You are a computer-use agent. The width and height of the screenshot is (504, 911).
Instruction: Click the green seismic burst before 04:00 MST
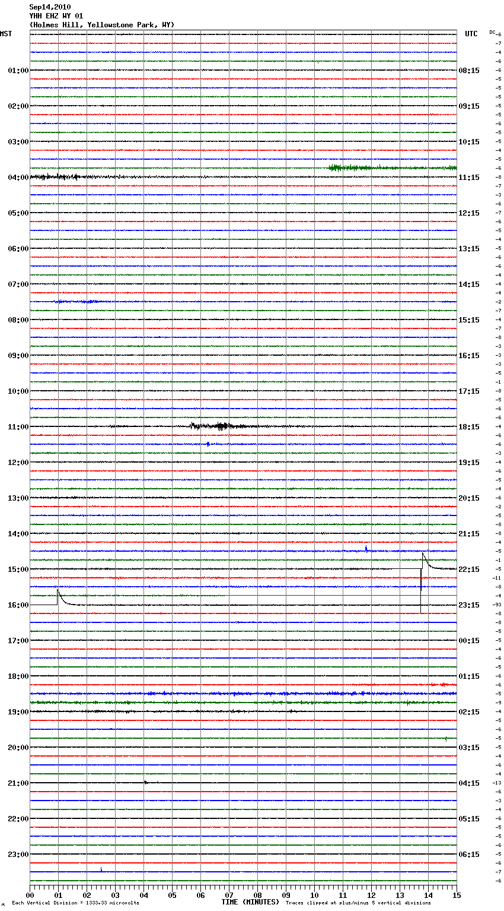[x=393, y=168]
